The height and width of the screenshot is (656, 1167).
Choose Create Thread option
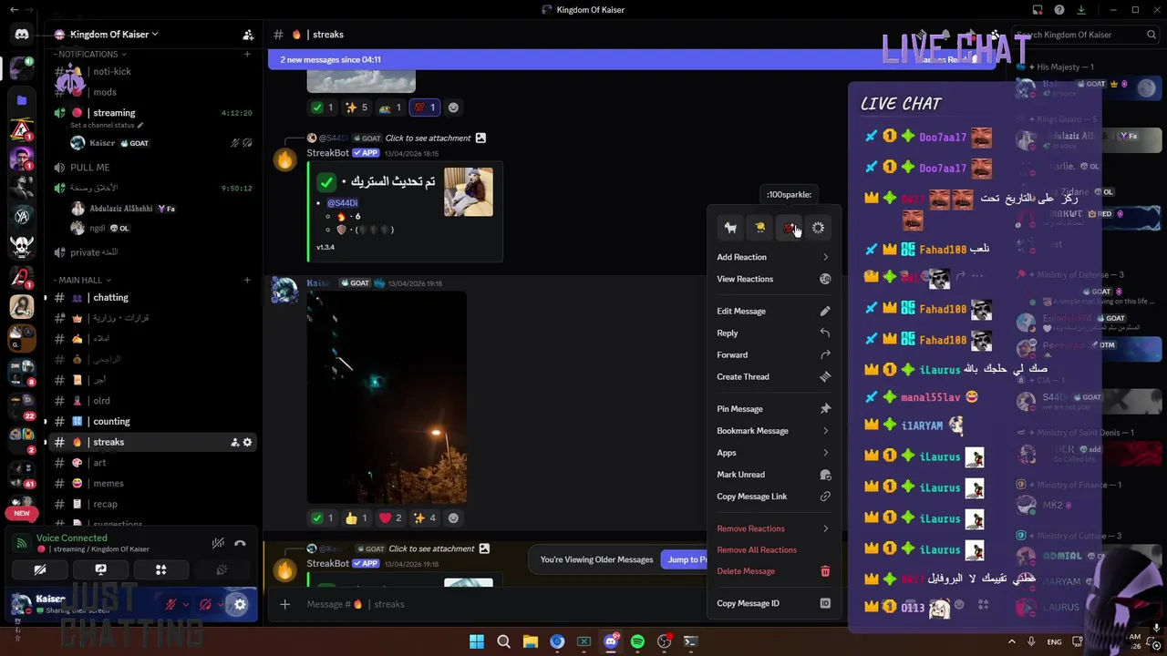coord(773,377)
